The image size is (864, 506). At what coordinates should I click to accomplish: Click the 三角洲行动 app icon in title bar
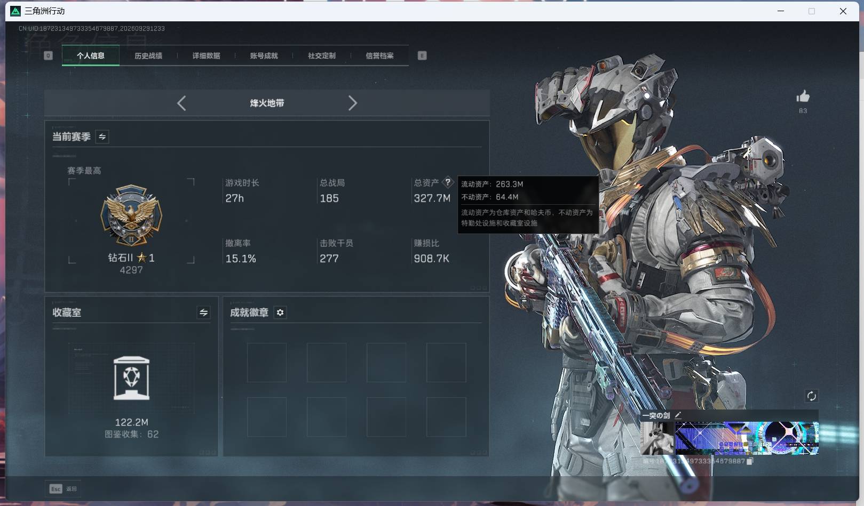pyautogui.click(x=15, y=11)
